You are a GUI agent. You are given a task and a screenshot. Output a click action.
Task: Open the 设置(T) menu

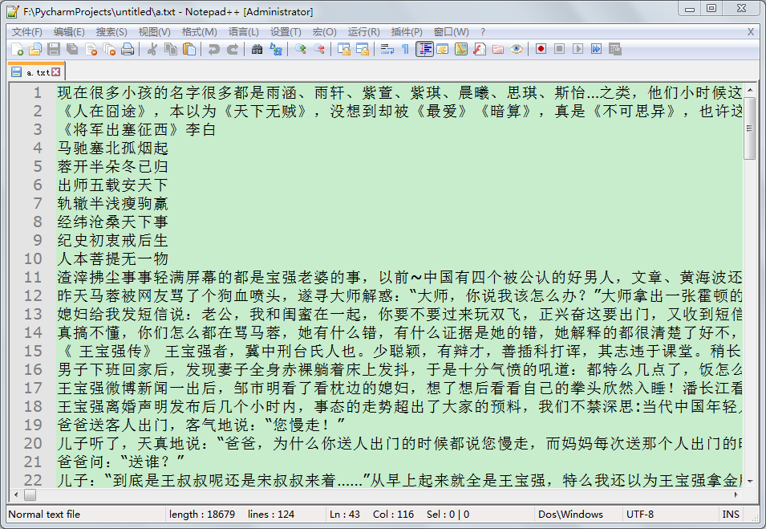pyautogui.click(x=286, y=32)
